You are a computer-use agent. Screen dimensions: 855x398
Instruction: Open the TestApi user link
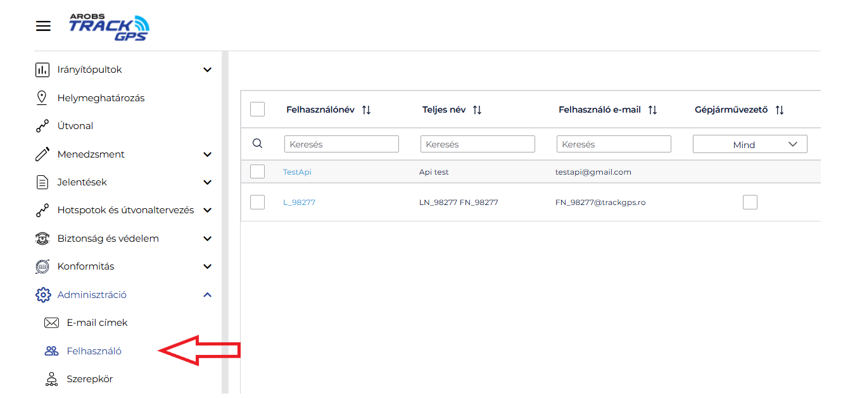[297, 172]
